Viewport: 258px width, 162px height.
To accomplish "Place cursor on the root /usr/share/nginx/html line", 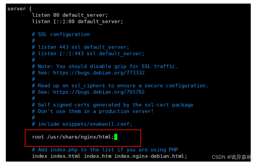I will click(x=73, y=137).
